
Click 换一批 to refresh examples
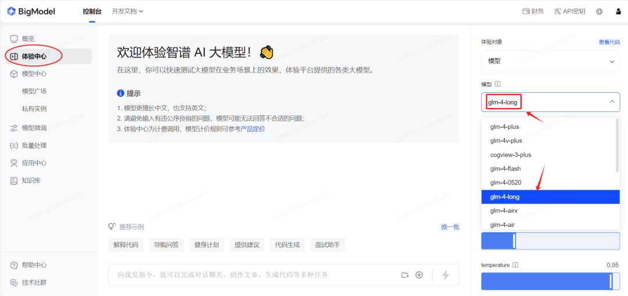[x=450, y=227]
